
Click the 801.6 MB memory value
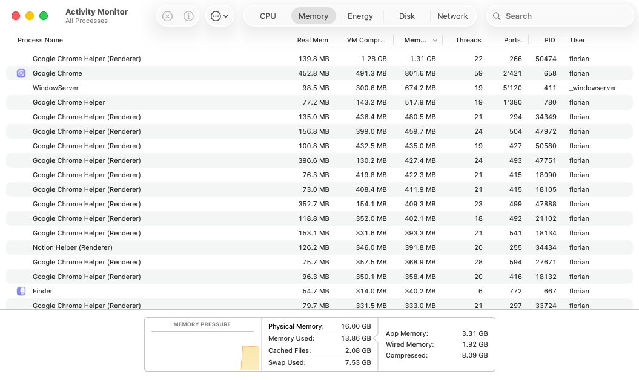point(420,73)
